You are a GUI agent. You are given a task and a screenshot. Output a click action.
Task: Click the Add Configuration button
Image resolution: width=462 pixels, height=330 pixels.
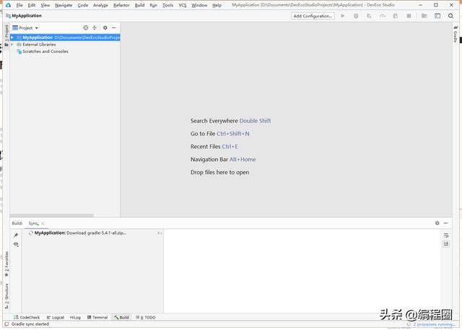coord(313,16)
